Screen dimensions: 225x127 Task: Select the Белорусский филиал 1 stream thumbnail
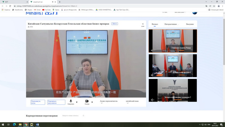point(173,66)
